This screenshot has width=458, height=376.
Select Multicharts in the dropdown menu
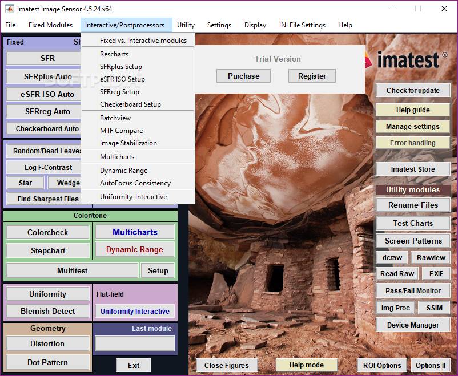138,157
